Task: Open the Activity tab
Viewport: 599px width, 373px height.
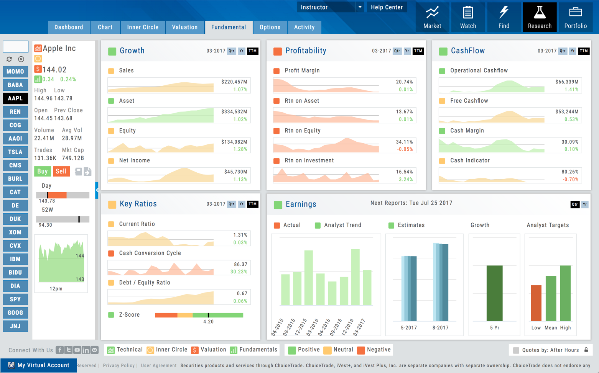Action: (304, 27)
